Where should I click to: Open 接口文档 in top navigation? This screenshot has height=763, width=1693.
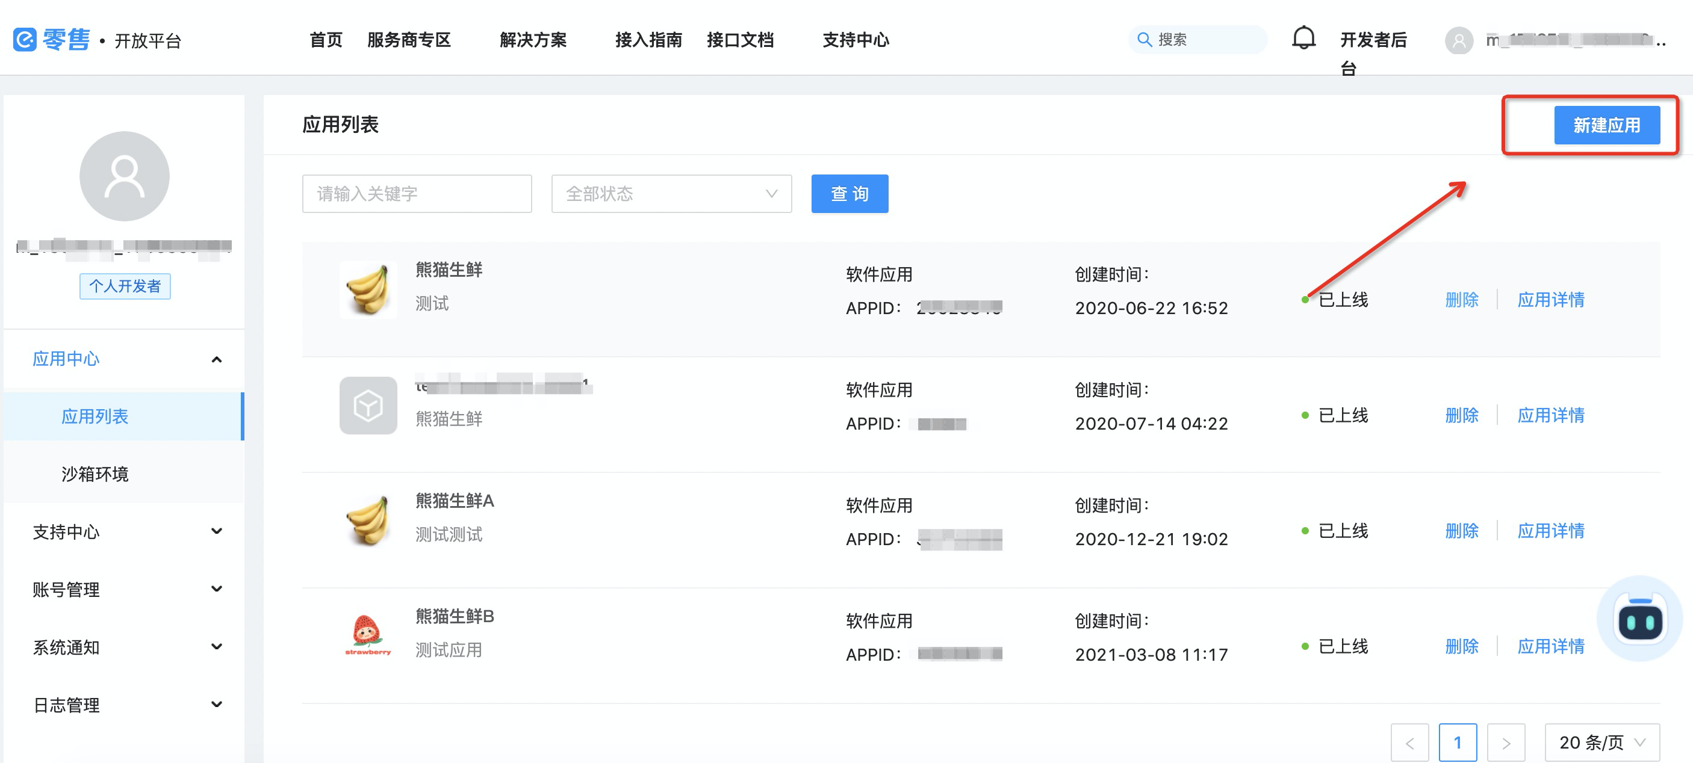click(x=739, y=40)
